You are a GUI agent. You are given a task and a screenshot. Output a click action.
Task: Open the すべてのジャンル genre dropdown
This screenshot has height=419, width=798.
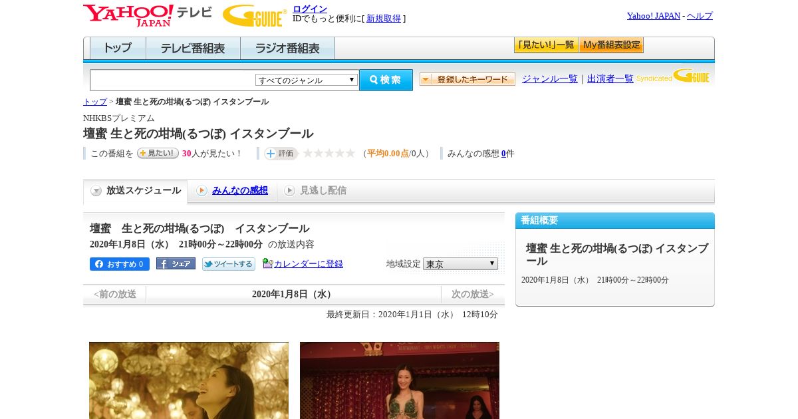coord(307,80)
